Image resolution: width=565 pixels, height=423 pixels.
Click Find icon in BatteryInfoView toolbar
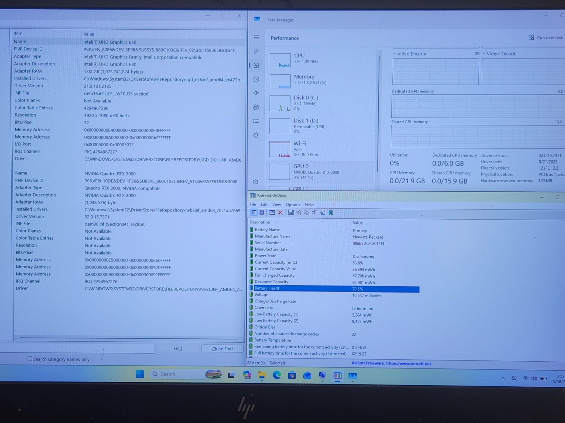322,213
